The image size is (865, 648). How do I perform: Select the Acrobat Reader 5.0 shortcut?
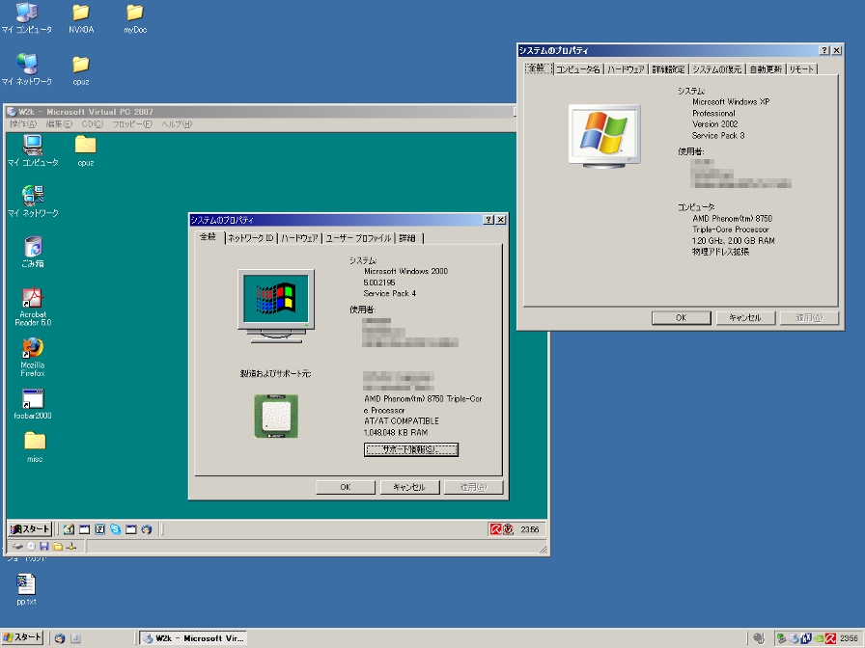33,307
